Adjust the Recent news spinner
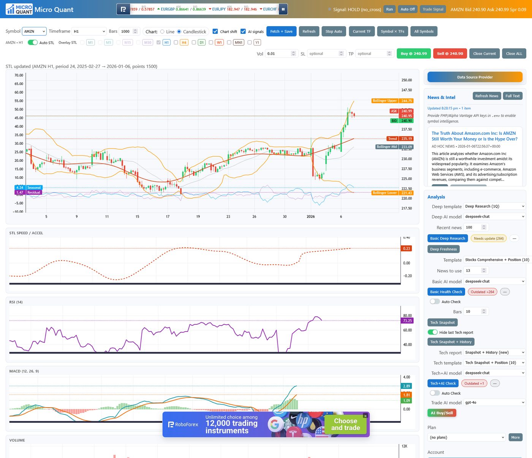The image size is (532, 458). (484, 227)
